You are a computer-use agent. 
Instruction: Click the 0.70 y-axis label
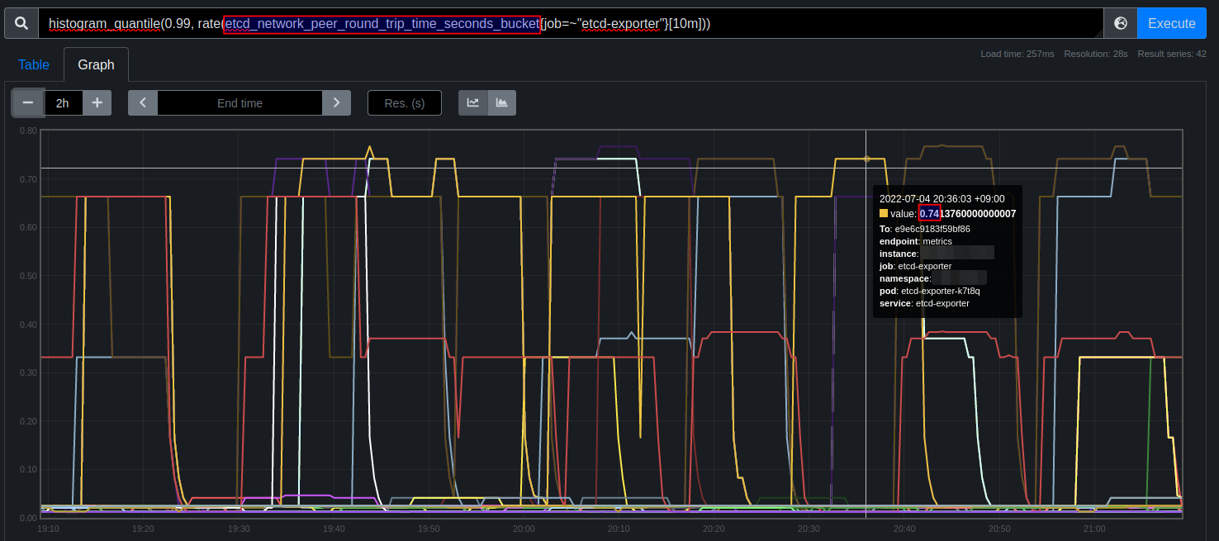pyautogui.click(x=28, y=179)
